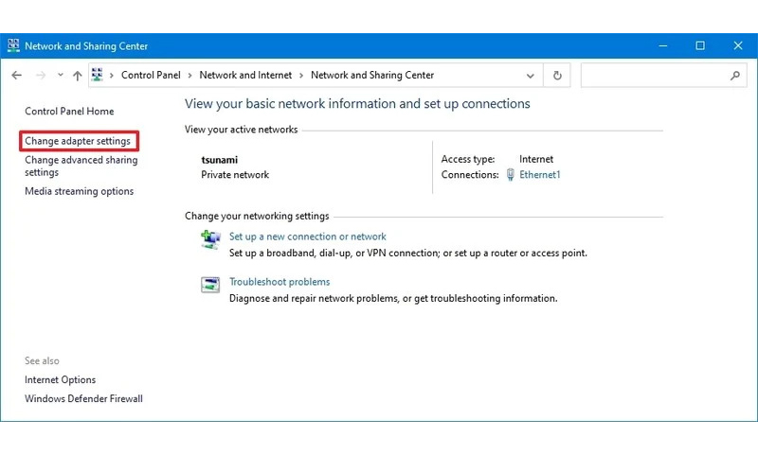Open Windows Defender Firewall link
The height and width of the screenshot is (455, 758).
point(83,398)
